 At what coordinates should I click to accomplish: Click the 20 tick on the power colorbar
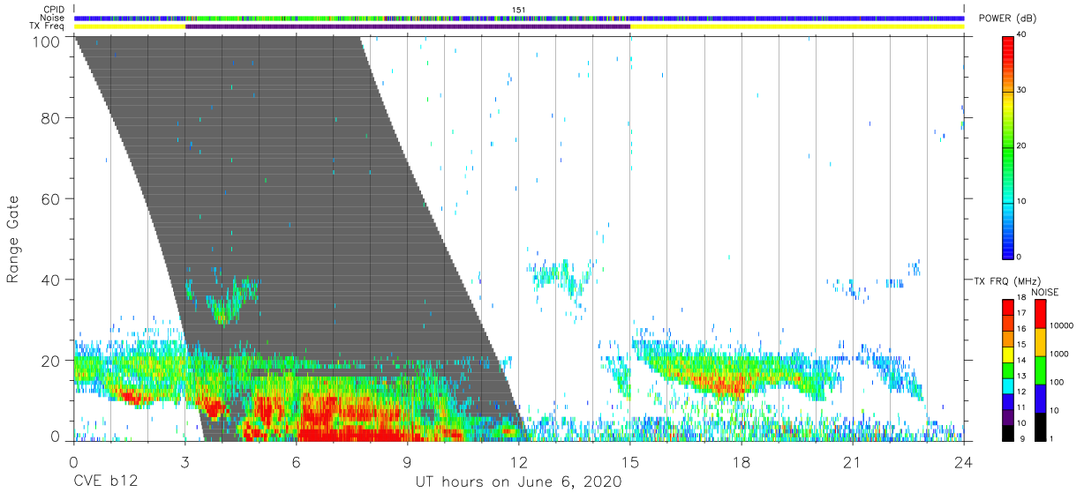pyautogui.click(x=1023, y=146)
